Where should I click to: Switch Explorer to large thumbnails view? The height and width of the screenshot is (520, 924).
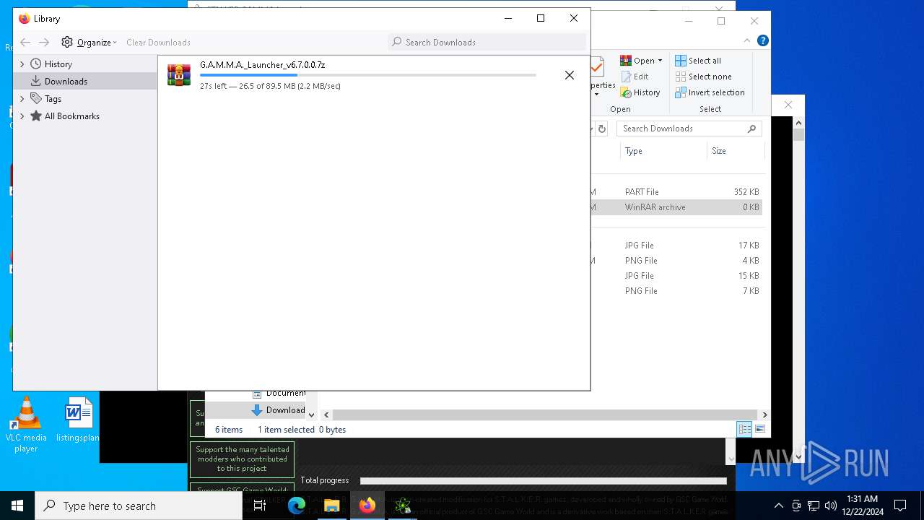coord(759,429)
